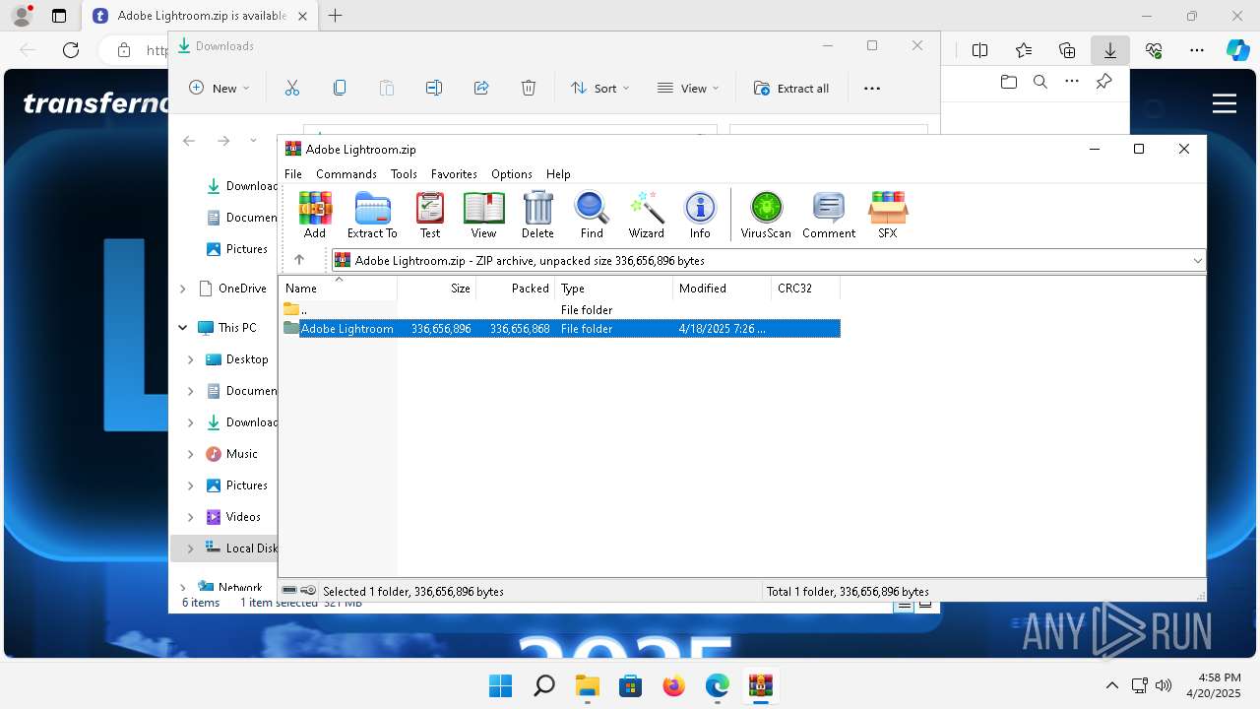Open the Sort dropdown in Explorer

[x=599, y=89]
